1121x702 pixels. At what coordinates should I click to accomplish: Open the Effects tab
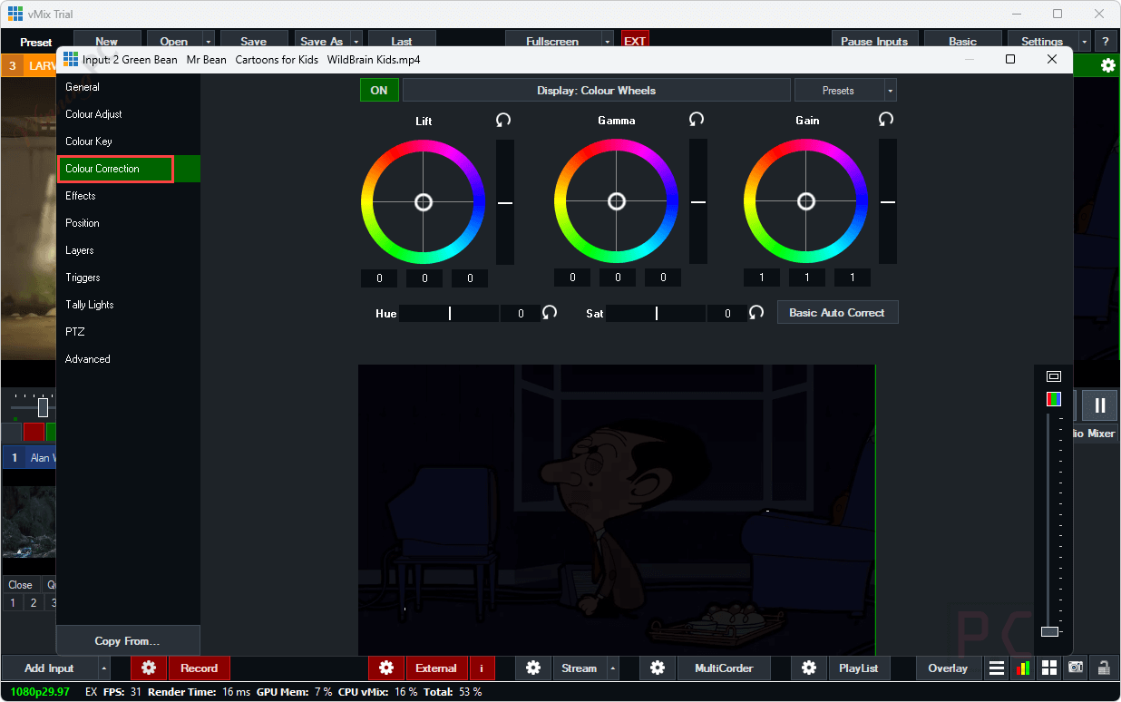128,196
